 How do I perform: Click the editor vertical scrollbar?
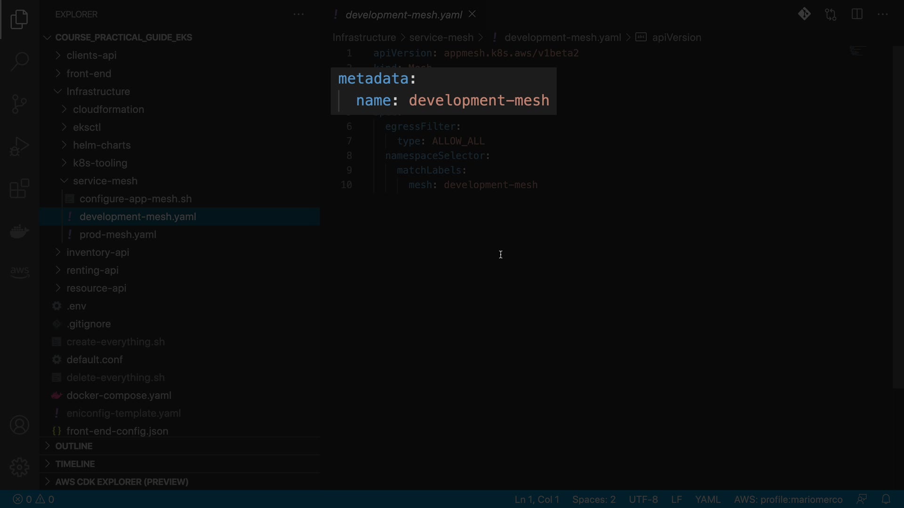[x=897, y=216]
